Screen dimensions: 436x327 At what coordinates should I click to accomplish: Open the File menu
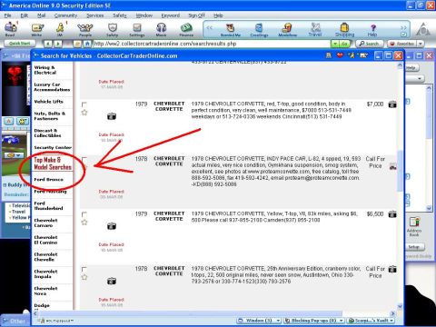tap(8, 15)
